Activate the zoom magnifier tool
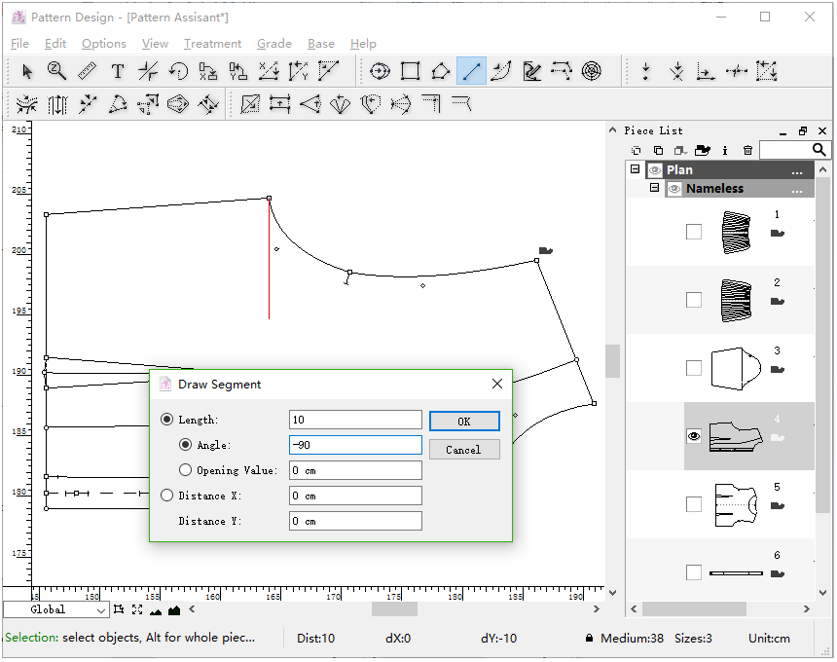Image resolution: width=837 pixels, height=662 pixels. (x=57, y=71)
